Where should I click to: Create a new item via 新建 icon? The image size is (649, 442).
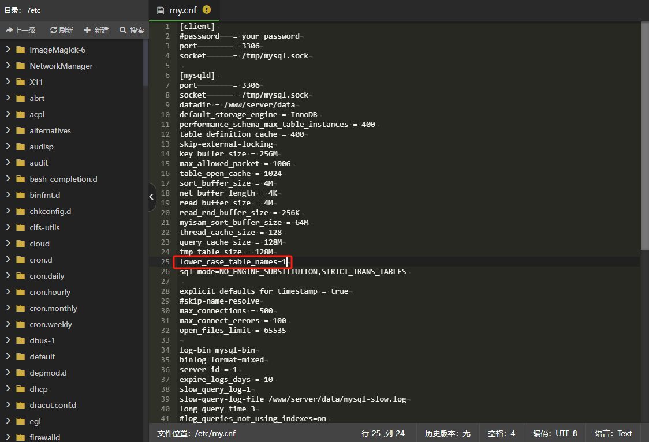[x=87, y=29]
